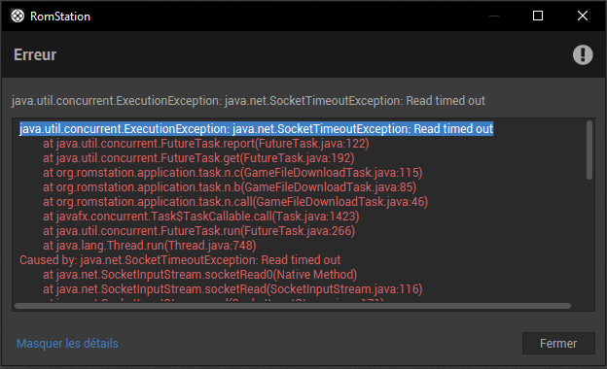
Task: Click the Thread.run(Thread.java:748) line
Action: [150, 246]
